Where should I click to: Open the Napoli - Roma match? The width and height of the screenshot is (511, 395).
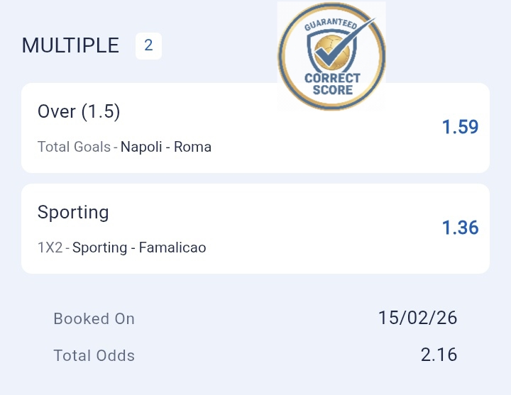[x=166, y=148]
